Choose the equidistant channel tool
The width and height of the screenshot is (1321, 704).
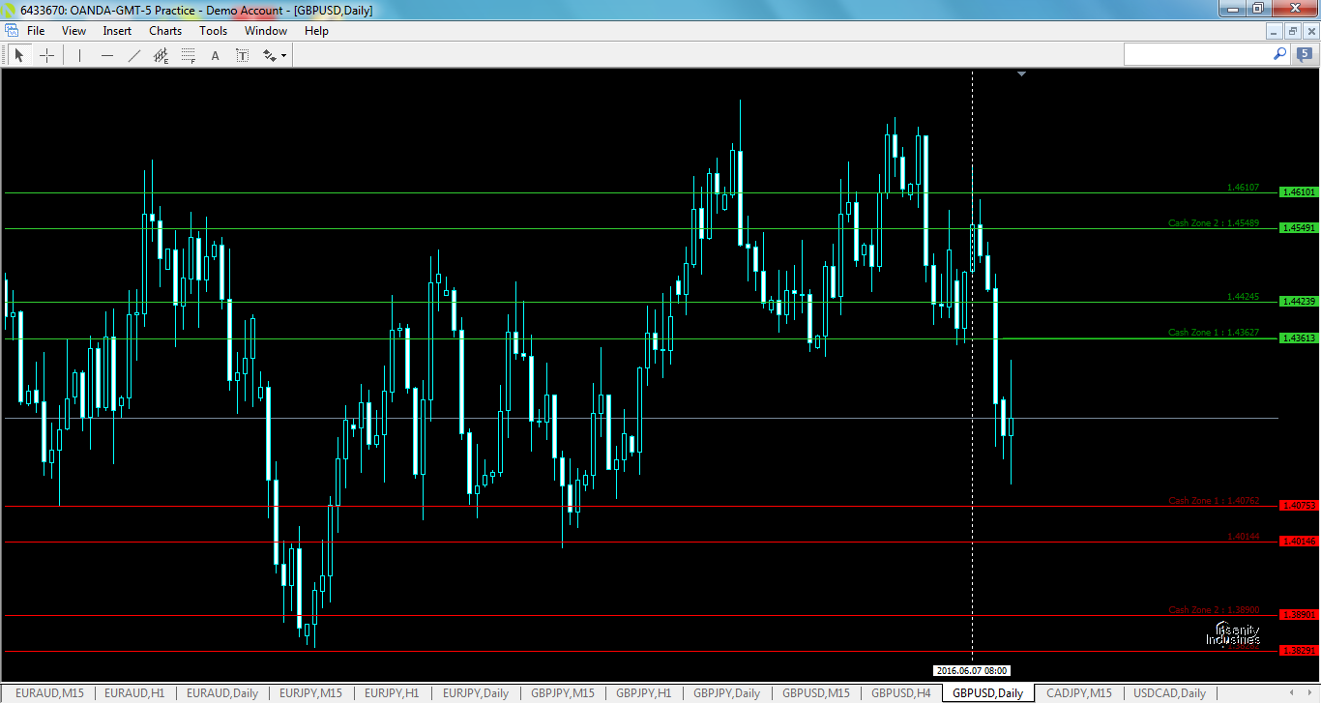161,54
